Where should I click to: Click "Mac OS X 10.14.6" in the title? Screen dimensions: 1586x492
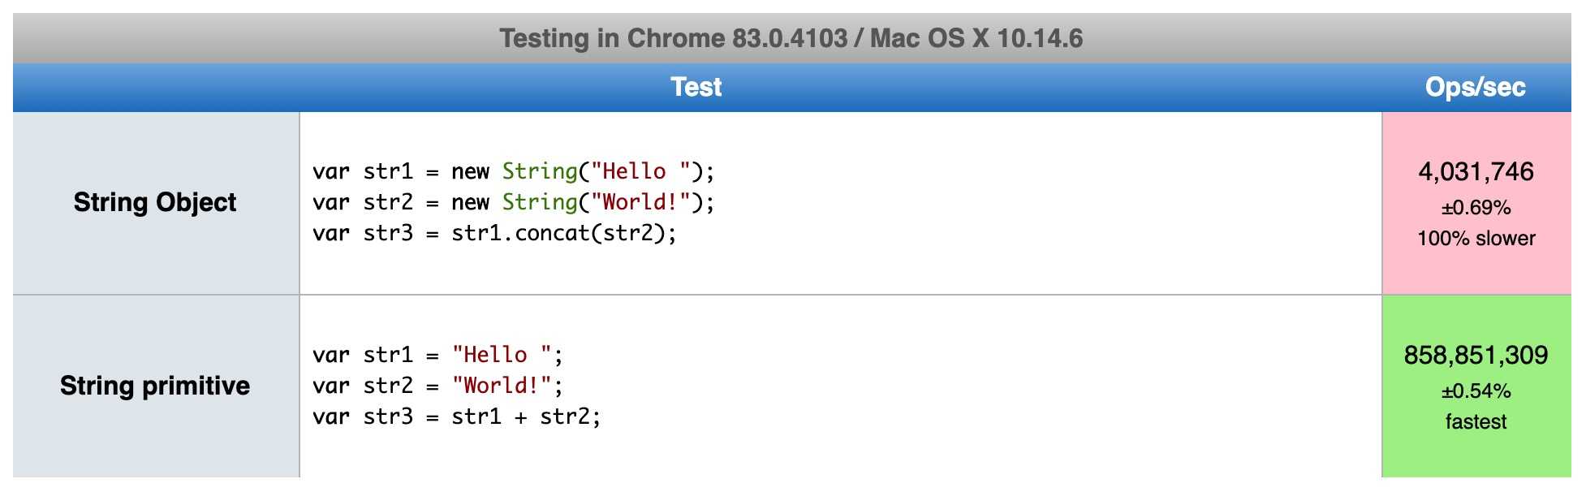976,38
